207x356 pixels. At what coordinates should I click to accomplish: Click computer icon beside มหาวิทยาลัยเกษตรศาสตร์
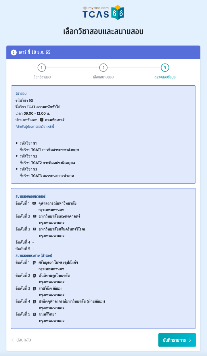pos(34,216)
